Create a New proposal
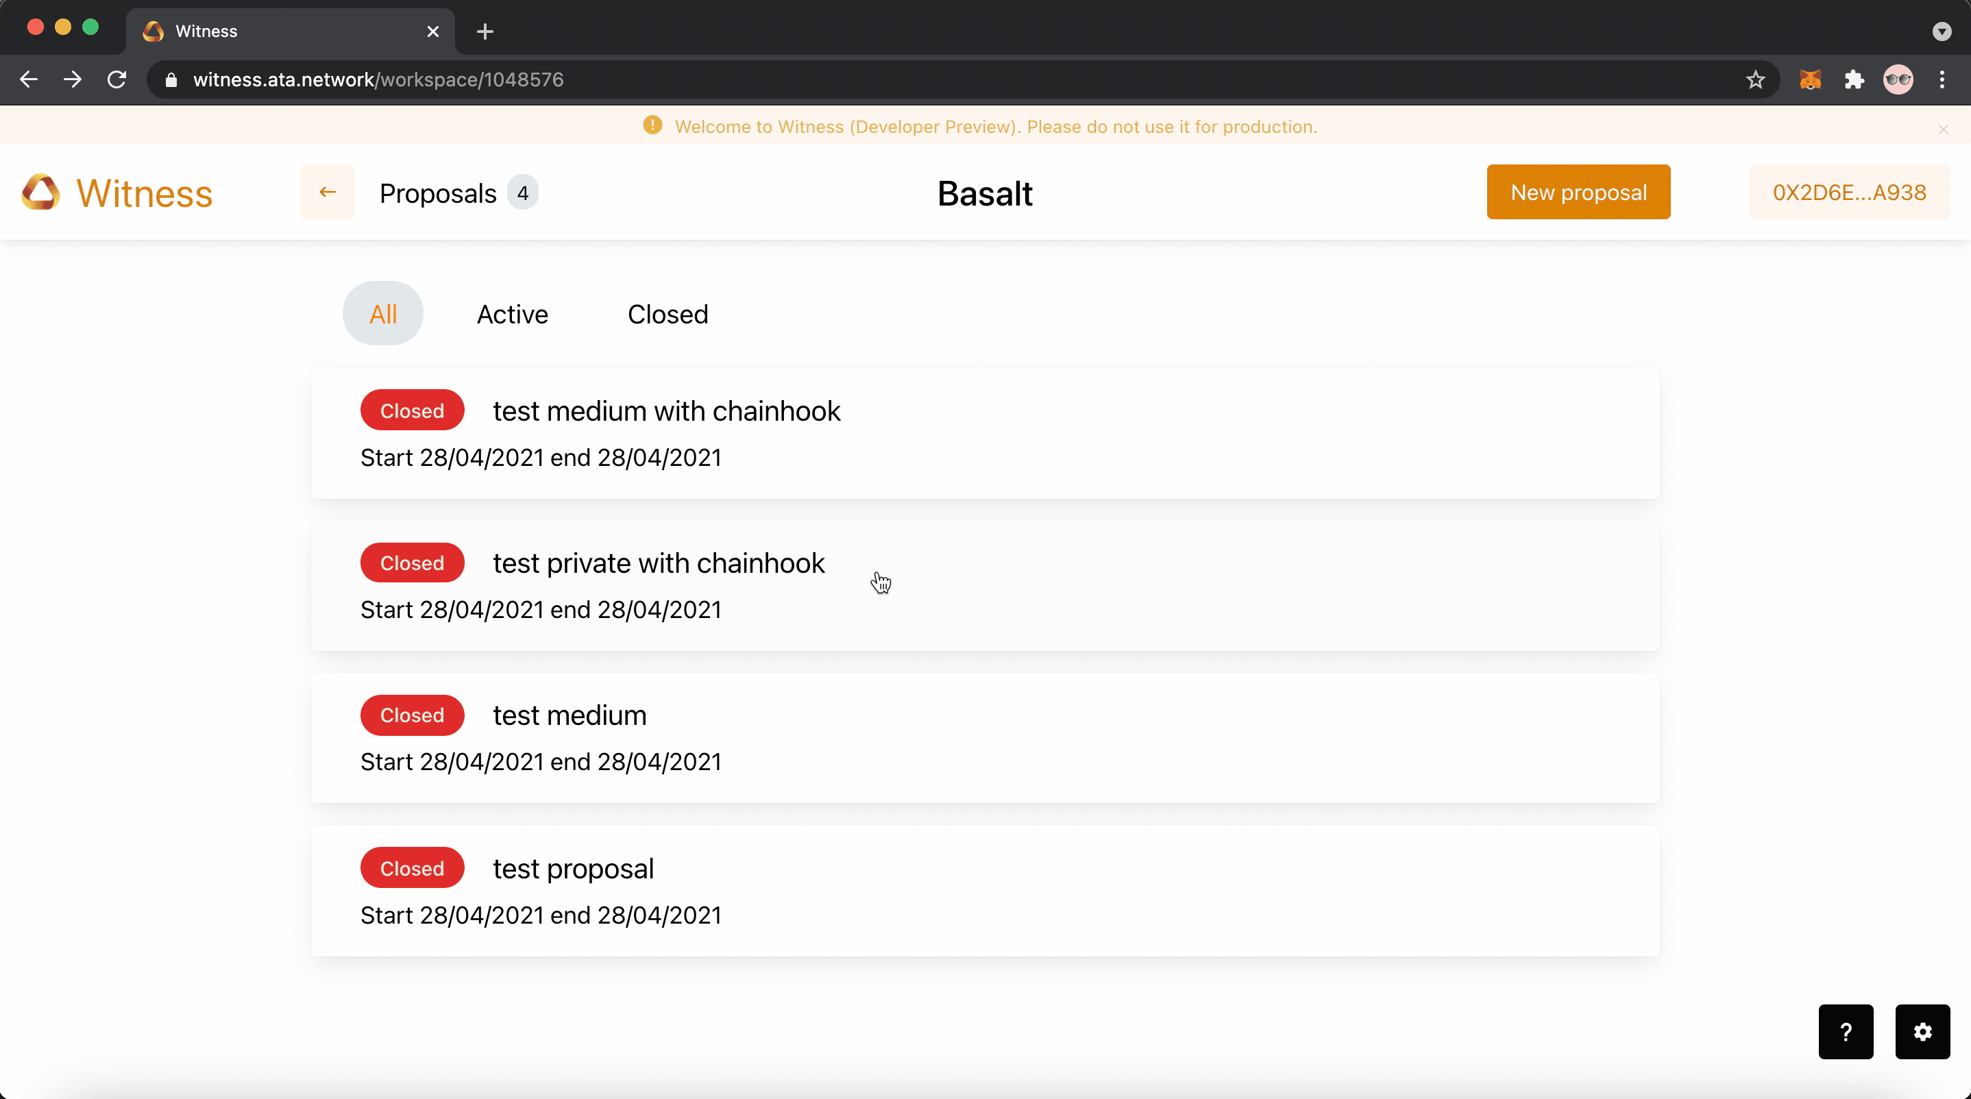 (1578, 192)
